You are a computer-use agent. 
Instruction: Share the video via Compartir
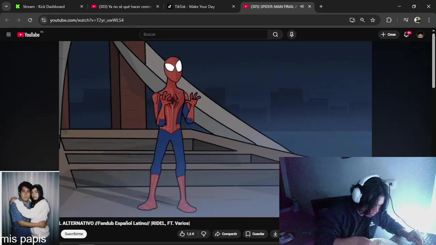pyautogui.click(x=226, y=234)
